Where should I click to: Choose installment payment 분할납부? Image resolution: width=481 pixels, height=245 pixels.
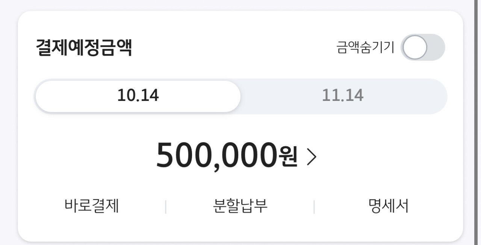pyautogui.click(x=240, y=206)
